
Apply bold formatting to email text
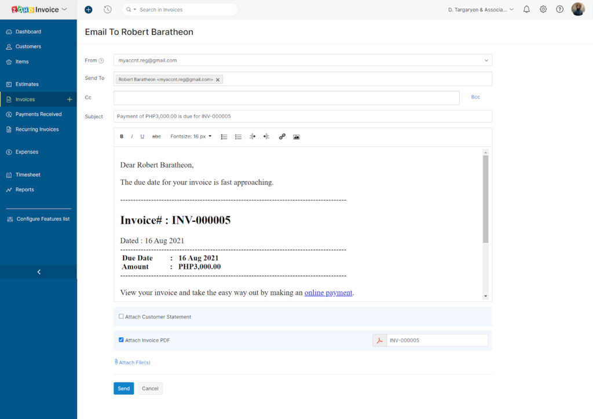121,136
